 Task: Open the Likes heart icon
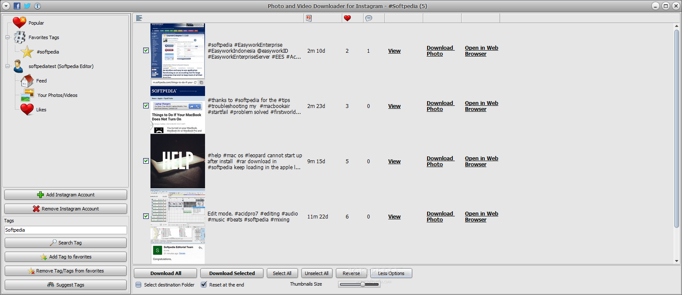coord(27,110)
